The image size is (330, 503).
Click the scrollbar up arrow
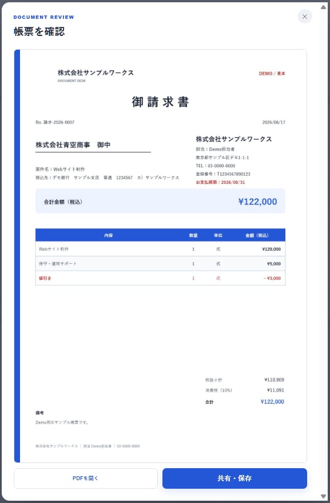coord(323,7)
